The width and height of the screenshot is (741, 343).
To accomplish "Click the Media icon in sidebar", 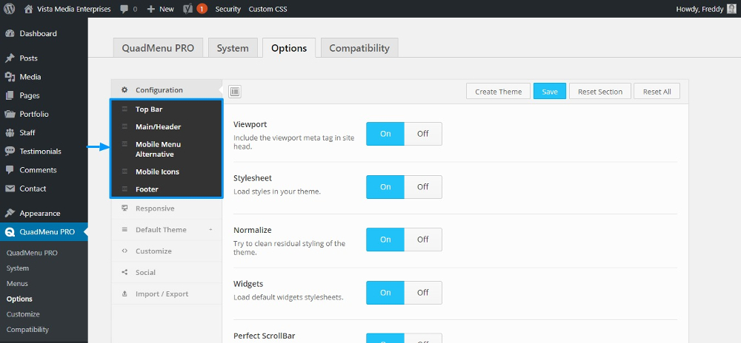I will coord(10,77).
